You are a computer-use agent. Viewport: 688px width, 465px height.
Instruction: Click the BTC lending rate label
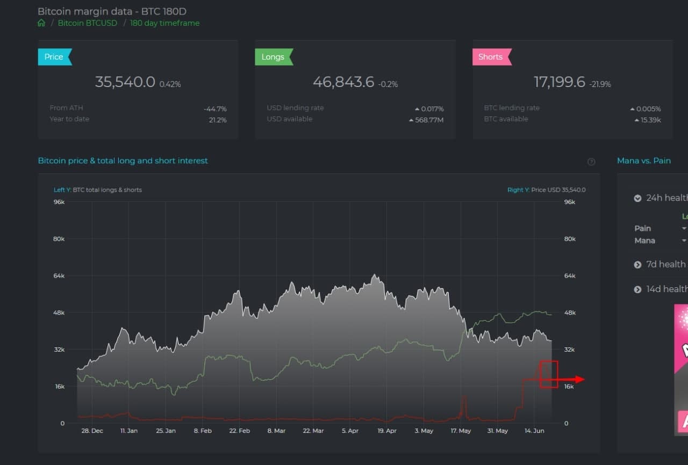(512, 108)
